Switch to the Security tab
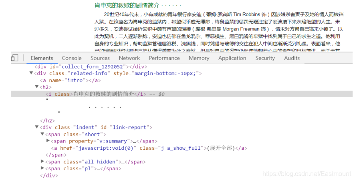This screenshot has width=355, height=181. click(265, 58)
